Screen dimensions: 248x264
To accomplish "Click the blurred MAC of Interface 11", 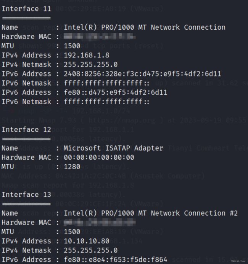I will (x=100, y=37).
